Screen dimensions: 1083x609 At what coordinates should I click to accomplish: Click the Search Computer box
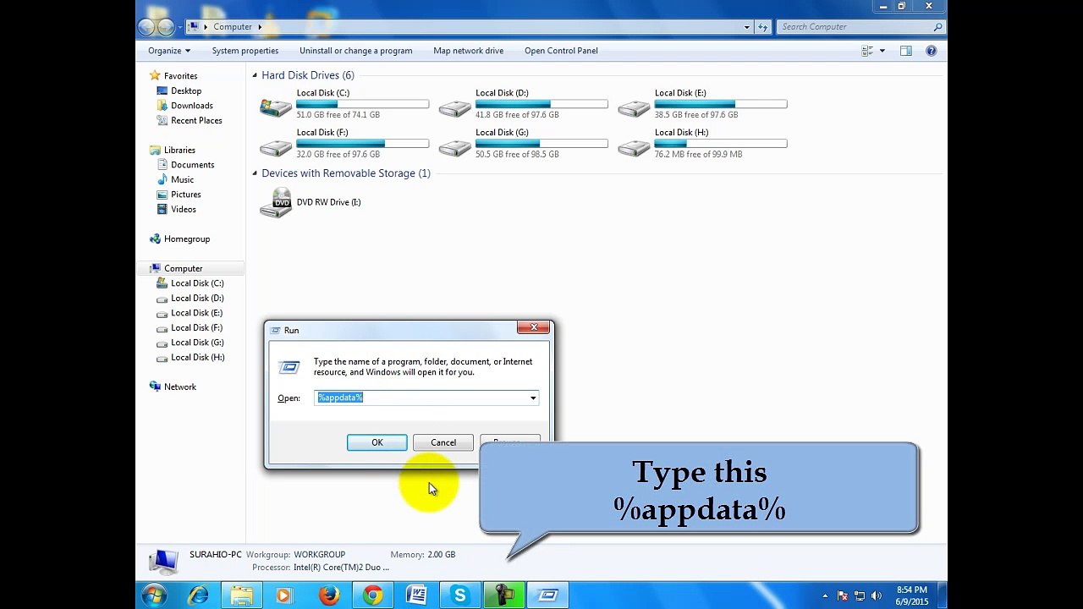(x=861, y=27)
